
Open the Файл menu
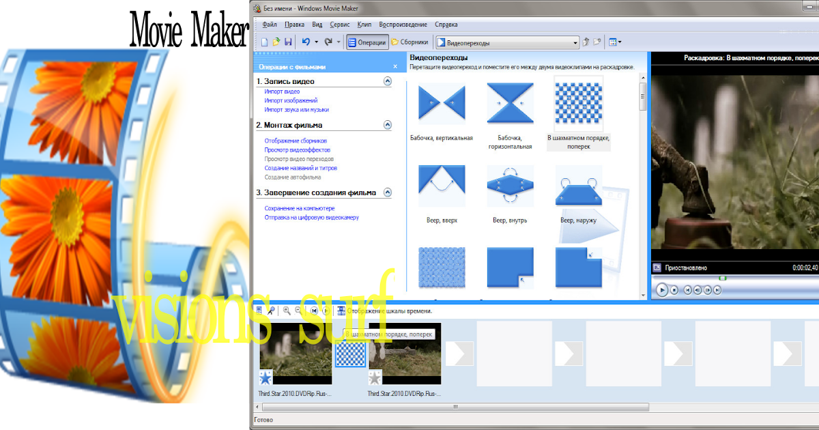pos(270,24)
